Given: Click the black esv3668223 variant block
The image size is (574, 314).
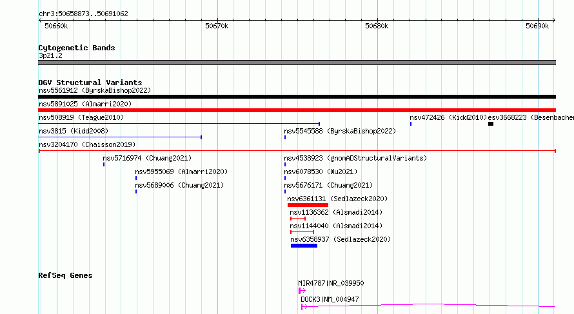Looking at the screenshot, I should pyautogui.click(x=491, y=124).
